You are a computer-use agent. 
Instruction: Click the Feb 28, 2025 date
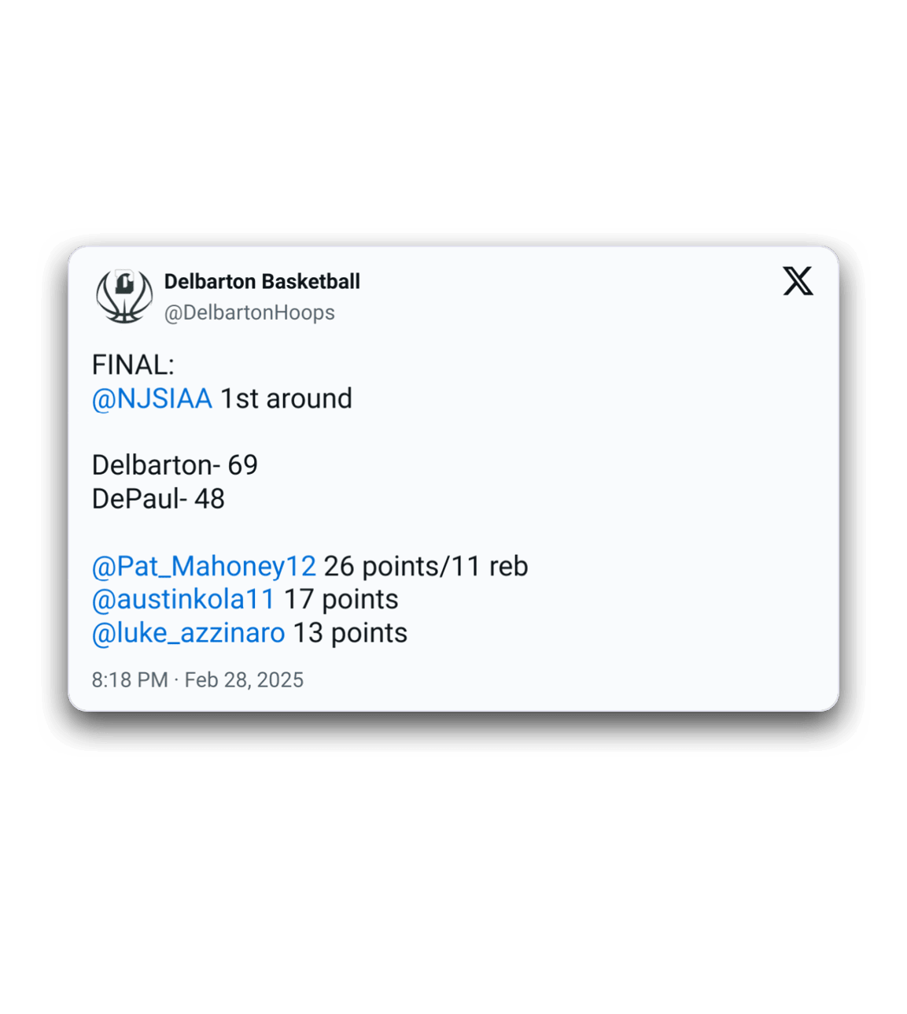244,680
